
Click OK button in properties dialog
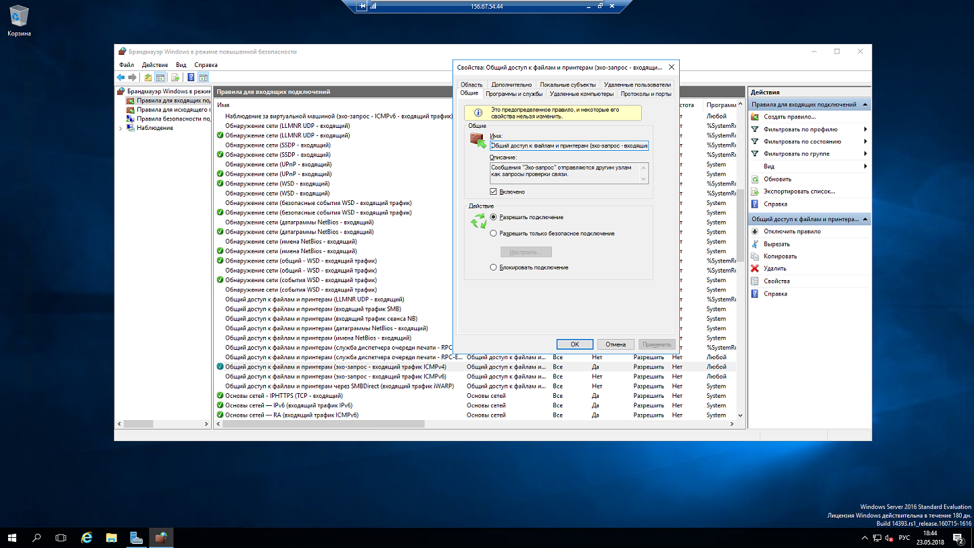574,344
